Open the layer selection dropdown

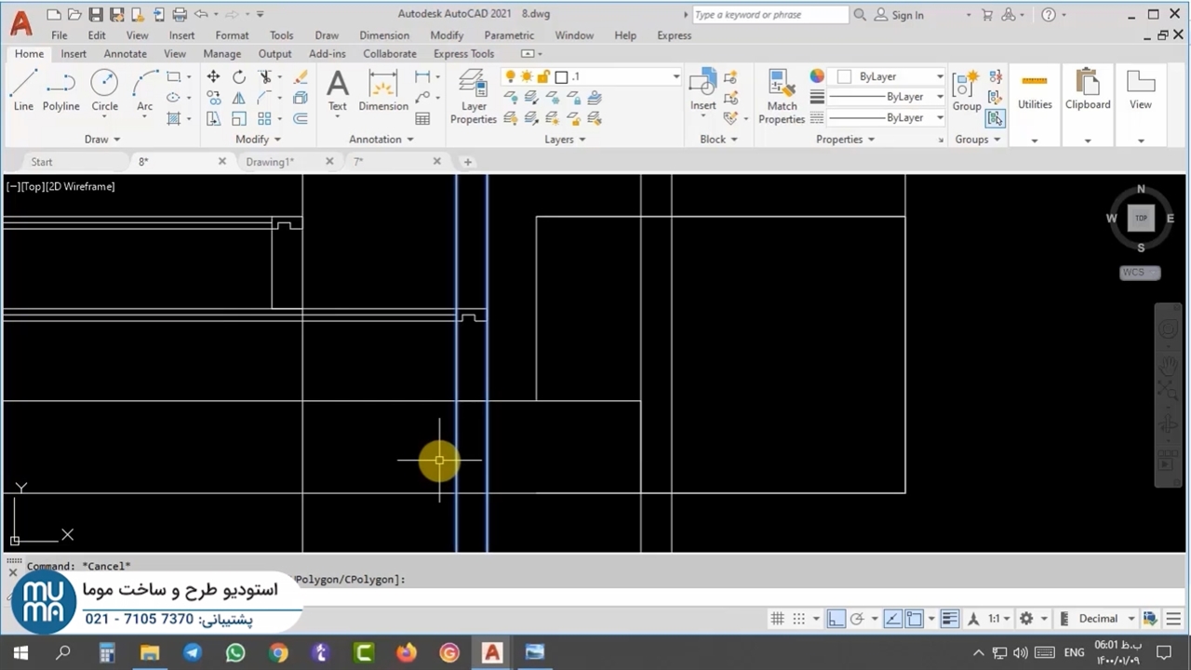[676, 76]
